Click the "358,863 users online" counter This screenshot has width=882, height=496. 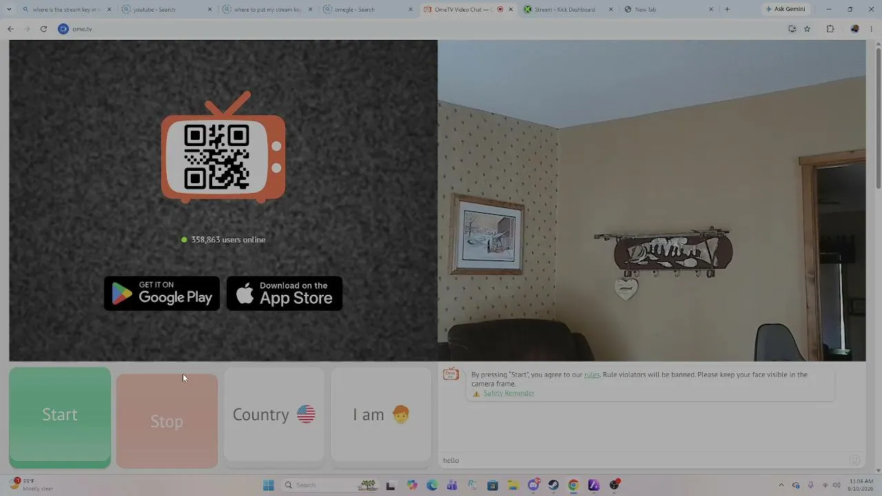point(223,240)
